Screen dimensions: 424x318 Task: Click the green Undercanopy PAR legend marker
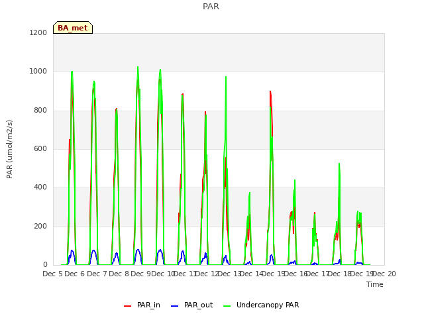(227, 306)
